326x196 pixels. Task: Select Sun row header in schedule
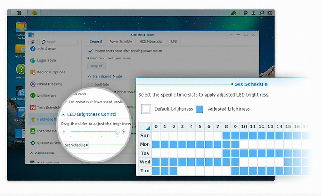pyautogui.click(x=145, y=135)
